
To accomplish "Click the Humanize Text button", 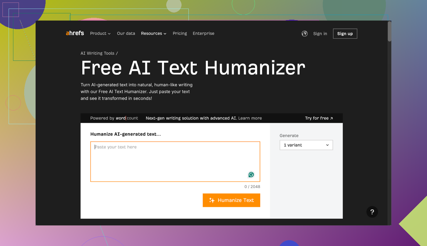I will tap(231, 200).
